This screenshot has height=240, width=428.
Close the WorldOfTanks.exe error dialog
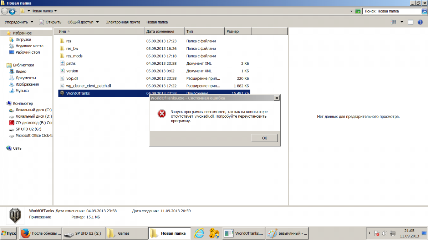tap(276, 98)
